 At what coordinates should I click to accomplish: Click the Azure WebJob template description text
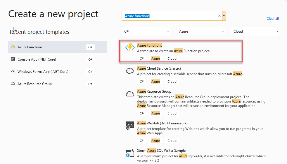click(200, 131)
